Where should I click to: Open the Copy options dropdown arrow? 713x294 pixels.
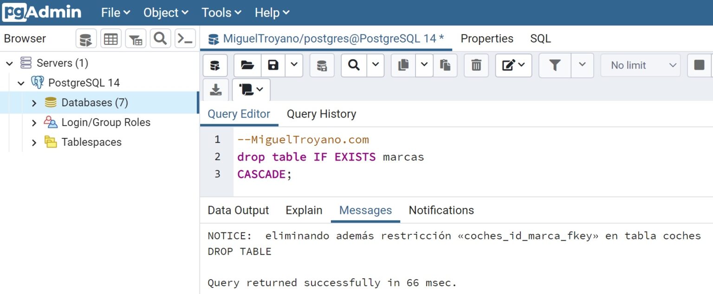click(424, 65)
